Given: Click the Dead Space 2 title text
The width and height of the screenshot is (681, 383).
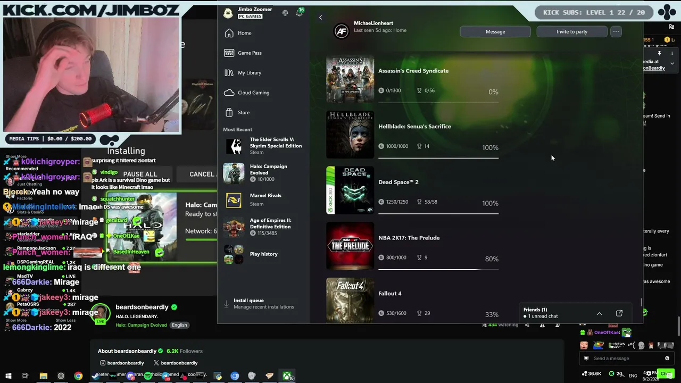Looking at the screenshot, I should click(x=398, y=182).
